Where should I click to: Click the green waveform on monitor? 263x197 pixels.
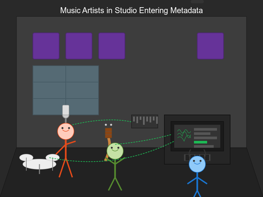tap(184, 135)
